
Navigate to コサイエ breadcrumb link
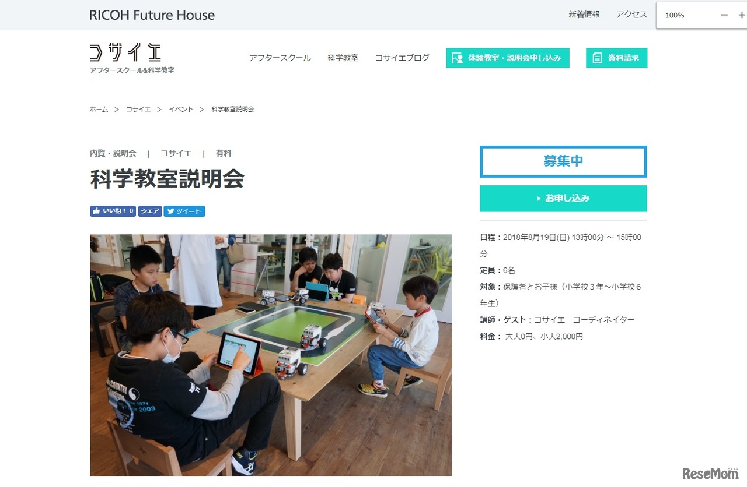pos(138,109)
